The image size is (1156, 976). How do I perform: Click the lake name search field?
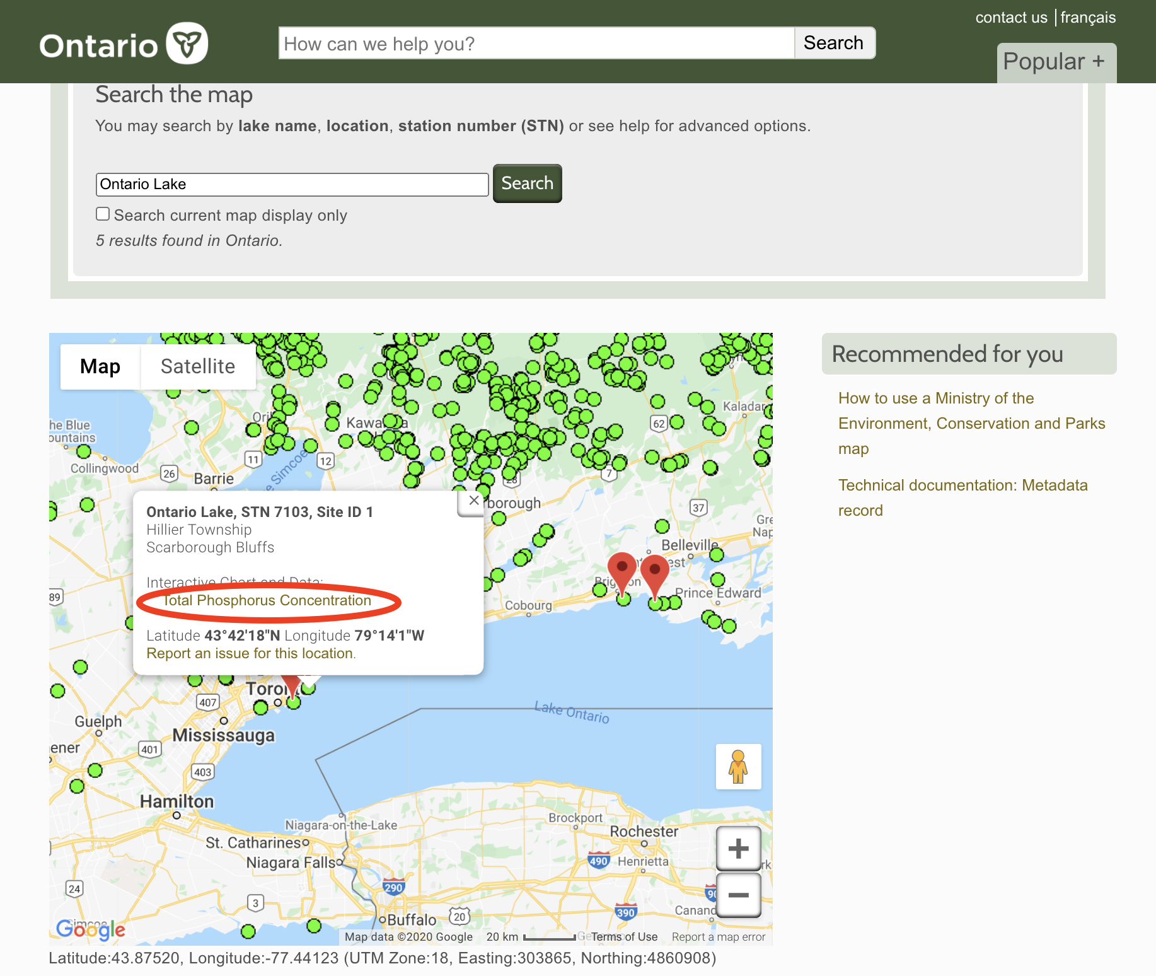(292, 184)
